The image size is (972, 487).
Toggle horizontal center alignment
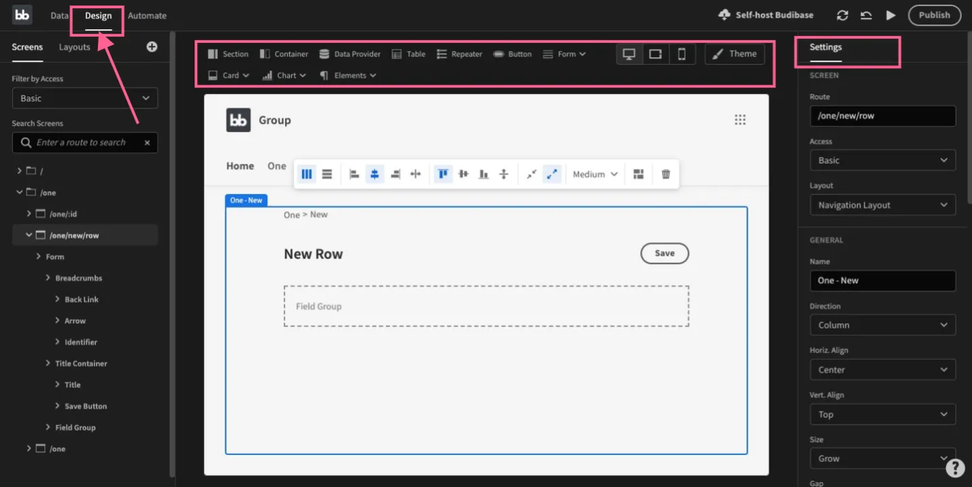[374, 174]
